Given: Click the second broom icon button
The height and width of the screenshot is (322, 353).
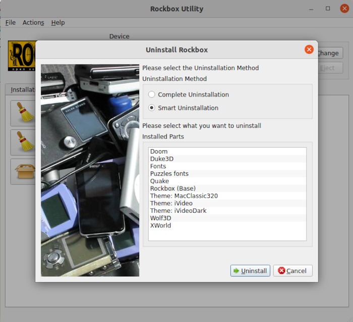Looking at the screenshot, I should [x=23, y=143].
